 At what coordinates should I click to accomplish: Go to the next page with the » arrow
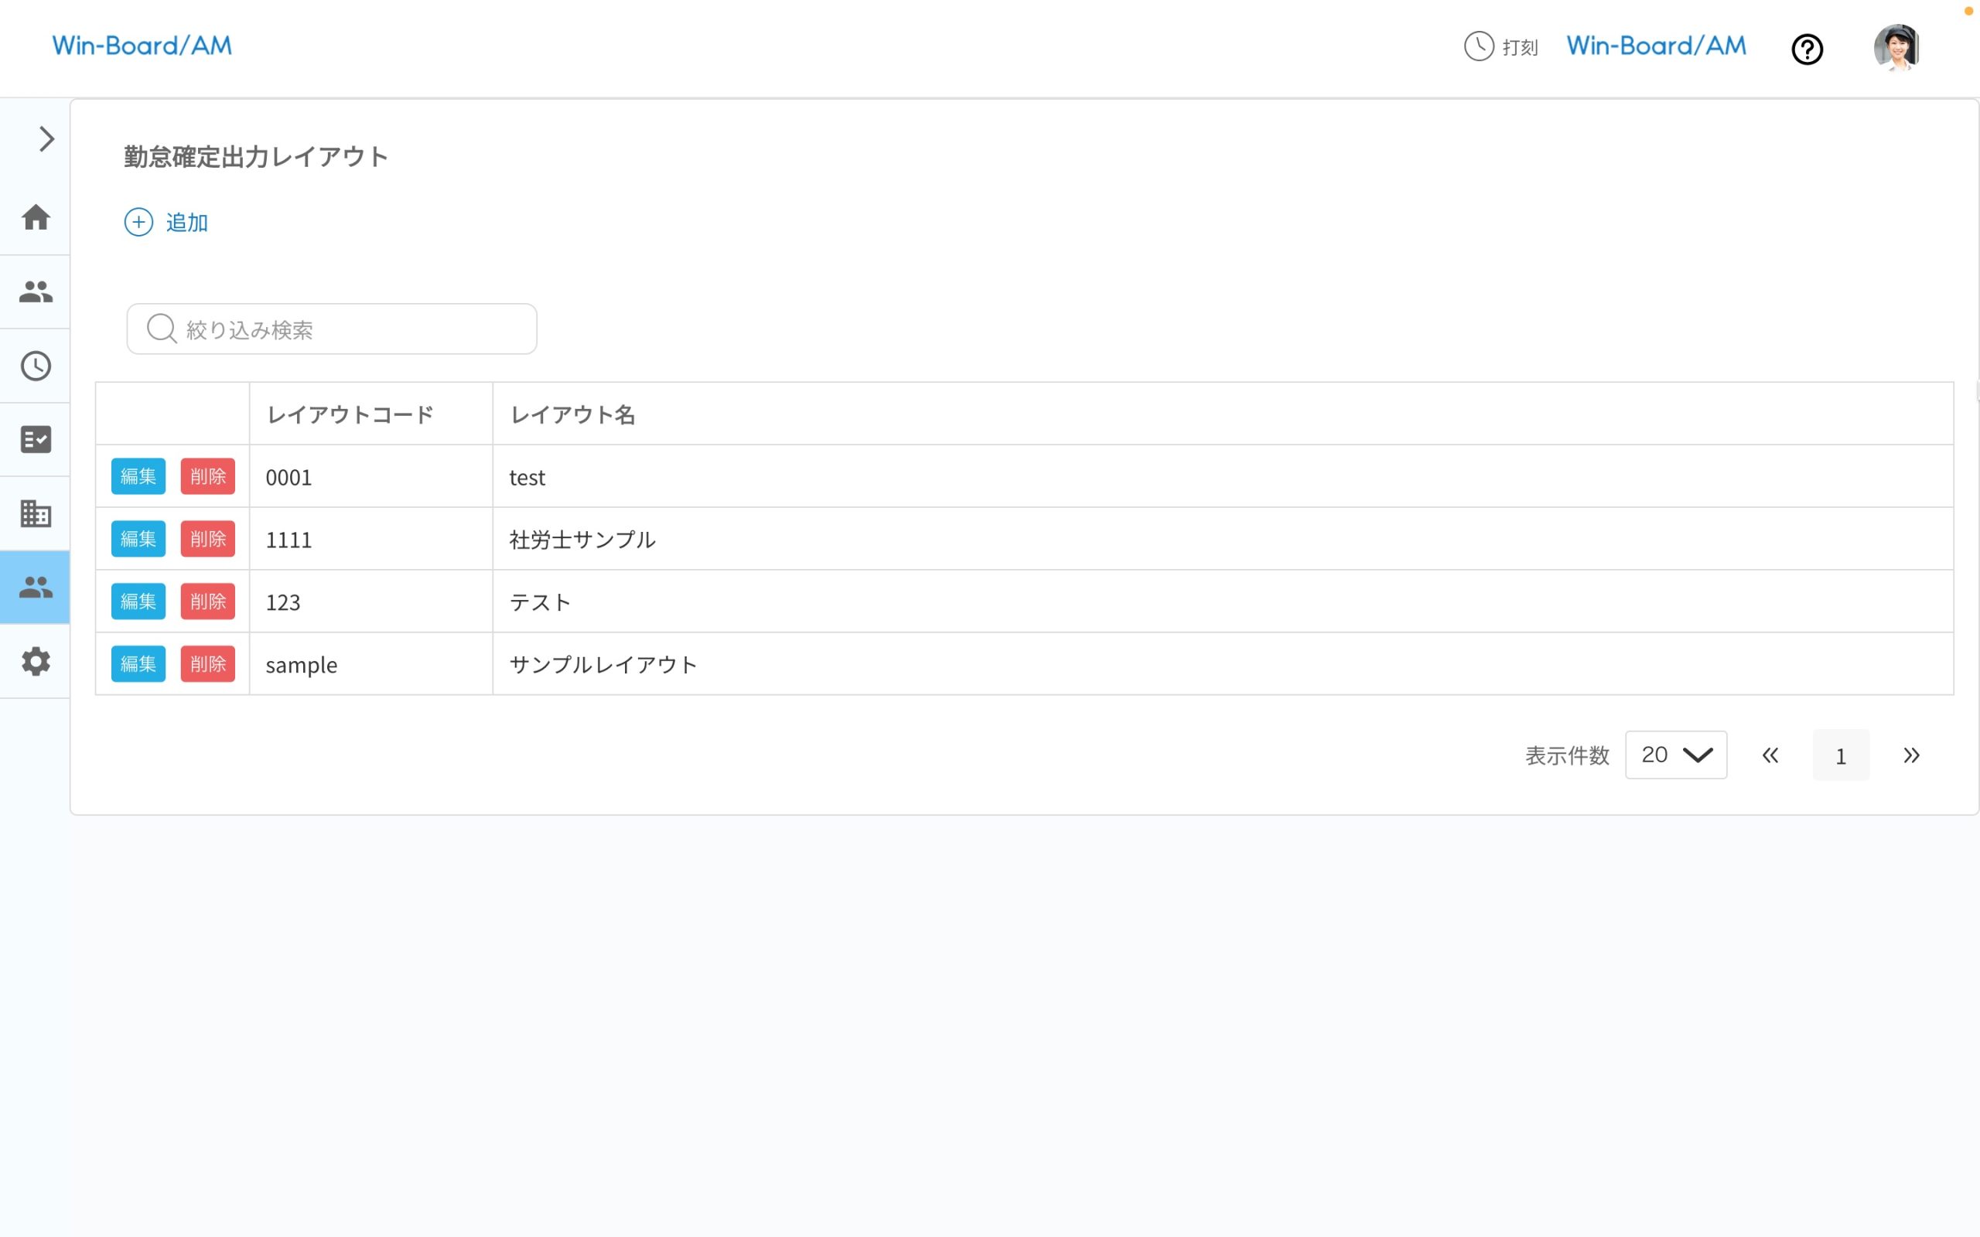point(1911,755)
